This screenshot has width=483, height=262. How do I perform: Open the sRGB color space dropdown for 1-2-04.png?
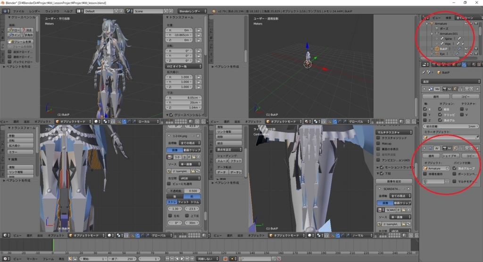pyautogui.click(x=189, y=178)
